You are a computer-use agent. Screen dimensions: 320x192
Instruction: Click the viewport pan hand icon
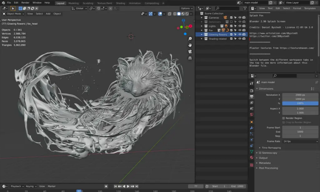[190, 45]
